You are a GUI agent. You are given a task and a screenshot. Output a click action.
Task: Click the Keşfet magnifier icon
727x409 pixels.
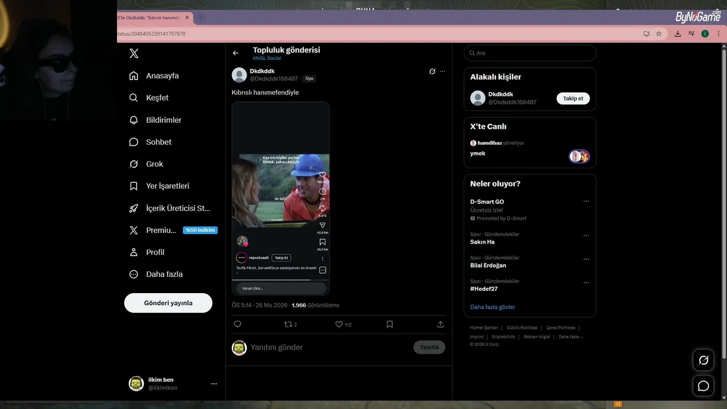coord(133,98)
